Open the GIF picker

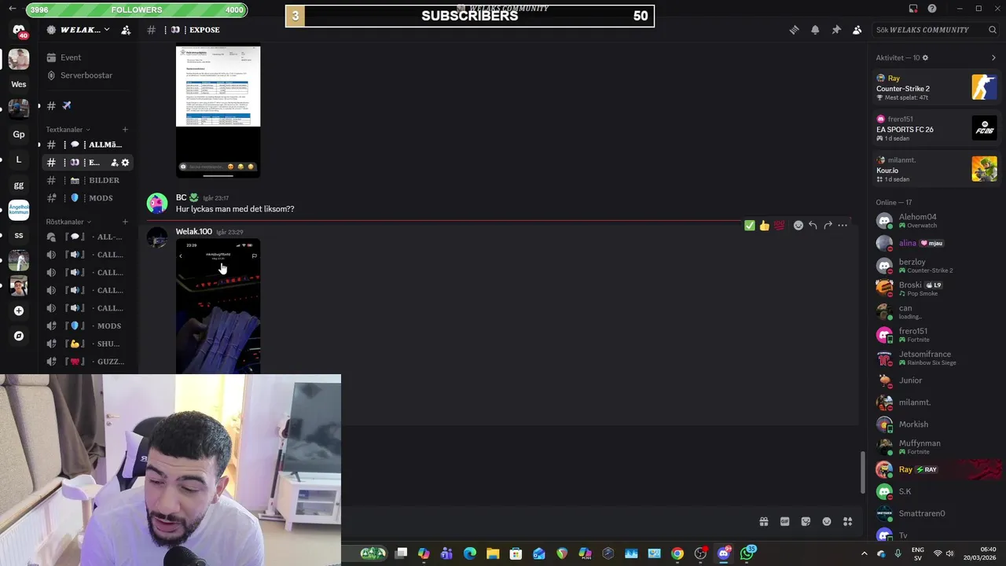(x=784, y=521)
